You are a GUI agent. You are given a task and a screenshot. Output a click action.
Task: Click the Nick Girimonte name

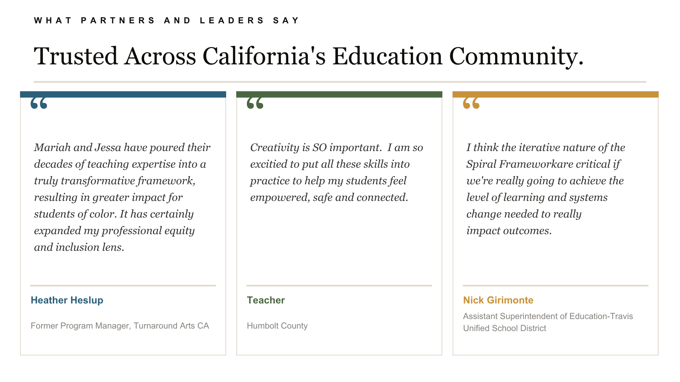[x=498, y=300]
